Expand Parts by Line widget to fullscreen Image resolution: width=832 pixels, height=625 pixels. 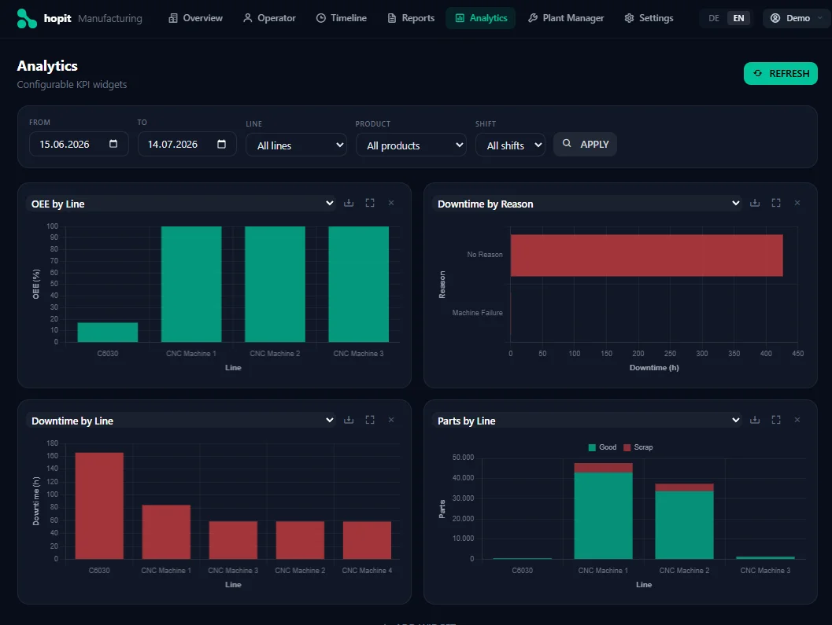point(776,420)
